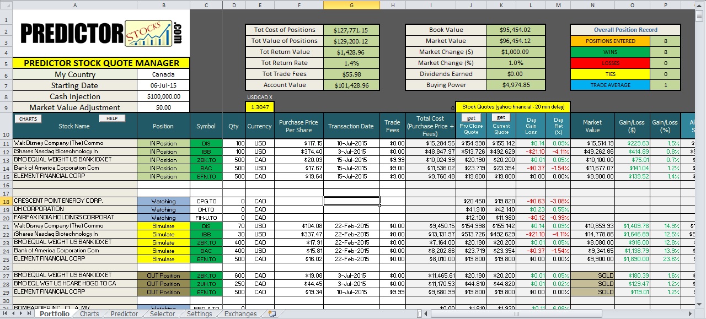Viewport: 706px width, 319px height.
Task: Click the CPG.TO symbol cell
Action: pyautogui.click(x=206, y=201)
